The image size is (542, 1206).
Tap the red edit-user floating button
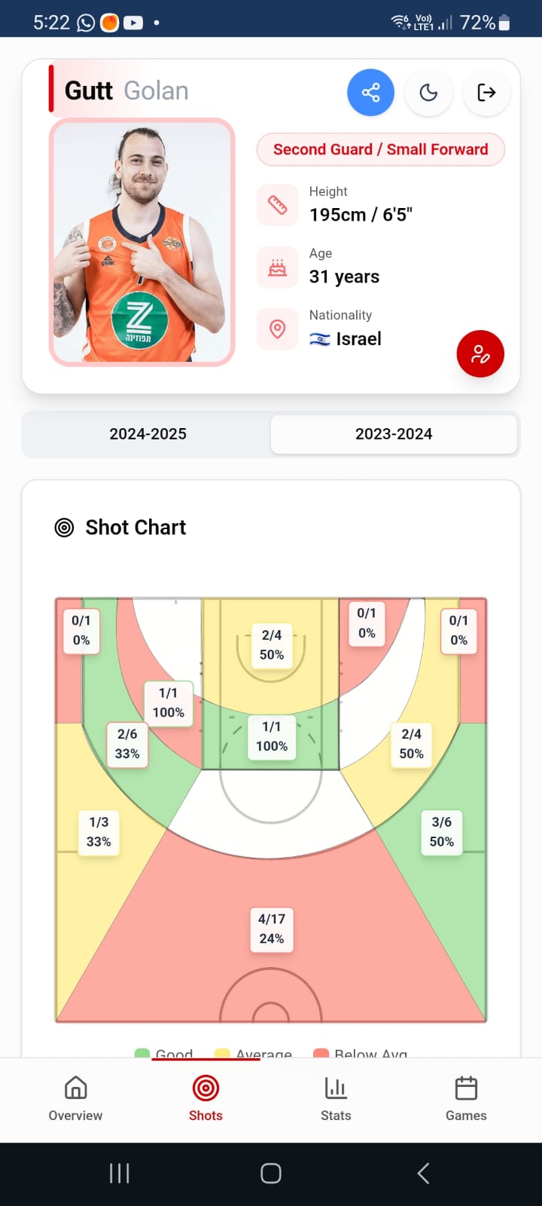[480, 354]
